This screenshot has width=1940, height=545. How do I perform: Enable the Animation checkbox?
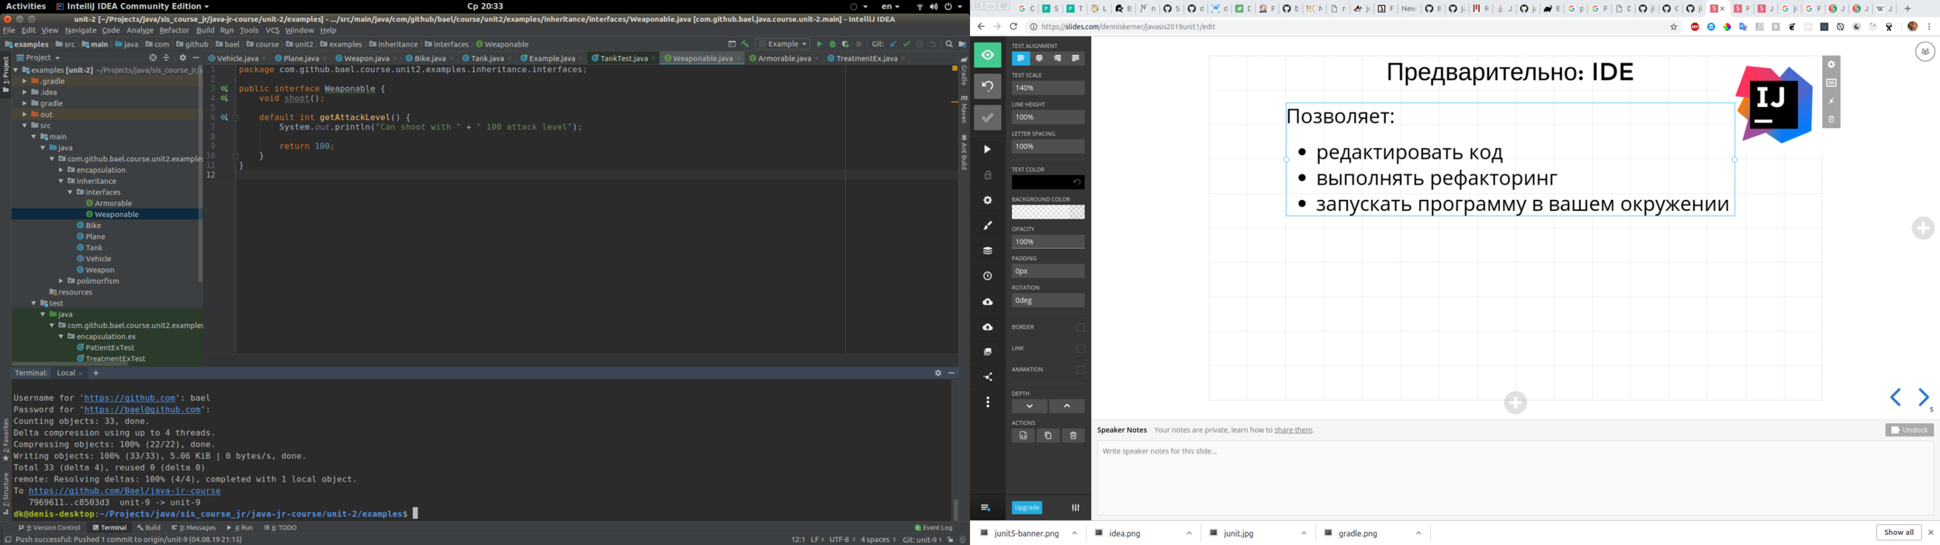coord(1080,370)
